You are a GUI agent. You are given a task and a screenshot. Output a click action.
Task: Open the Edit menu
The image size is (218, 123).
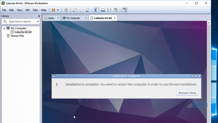[x=11, y=10]
